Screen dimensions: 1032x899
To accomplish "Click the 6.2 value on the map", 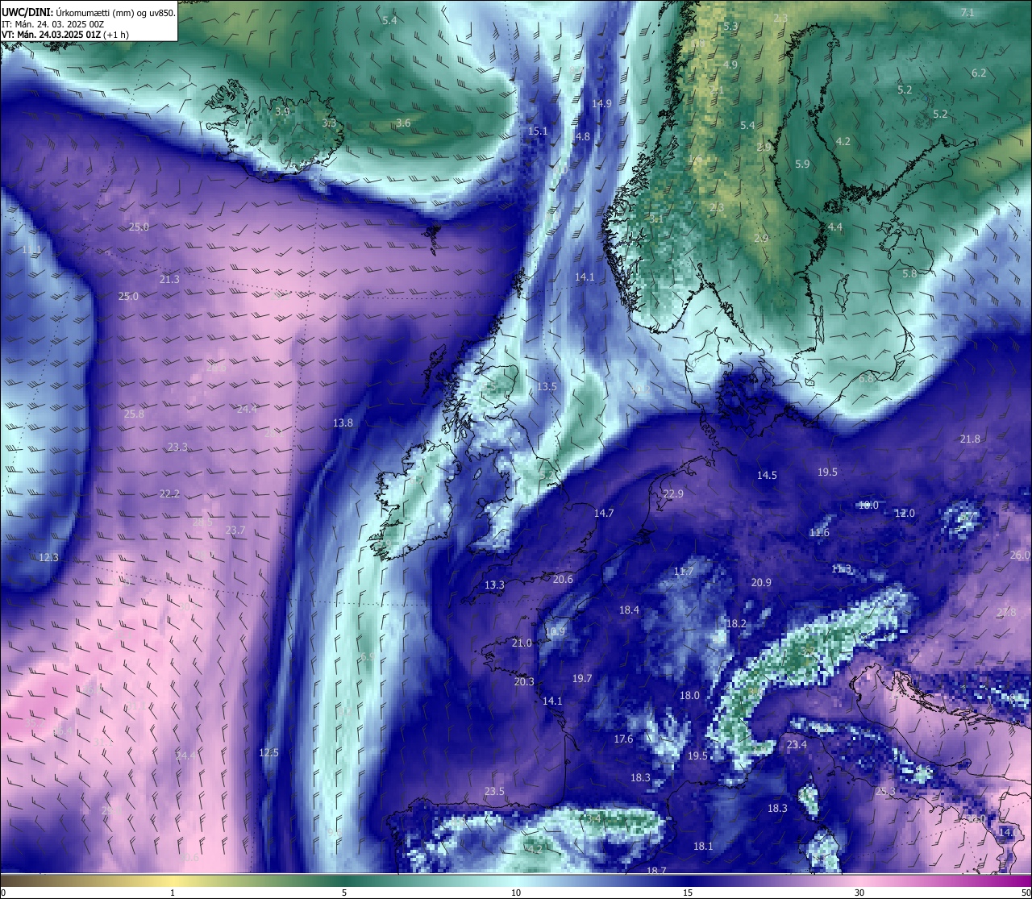I will pos(979,73).
